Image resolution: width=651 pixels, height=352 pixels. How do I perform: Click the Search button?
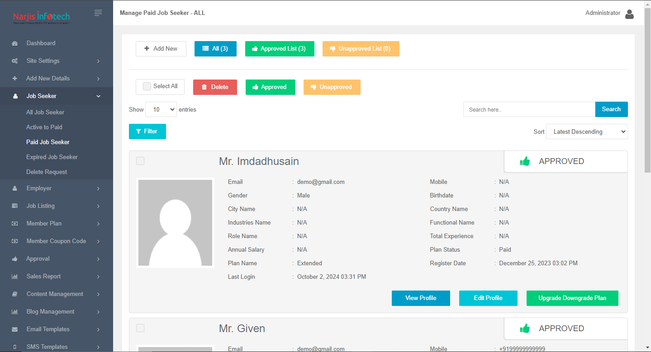tap(611, 109)
